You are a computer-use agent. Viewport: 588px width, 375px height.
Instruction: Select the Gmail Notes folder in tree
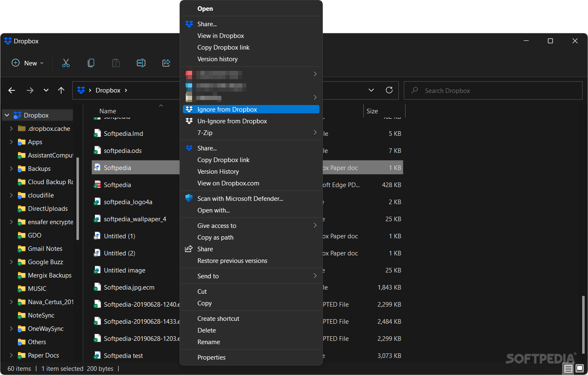tap(45, 248)
